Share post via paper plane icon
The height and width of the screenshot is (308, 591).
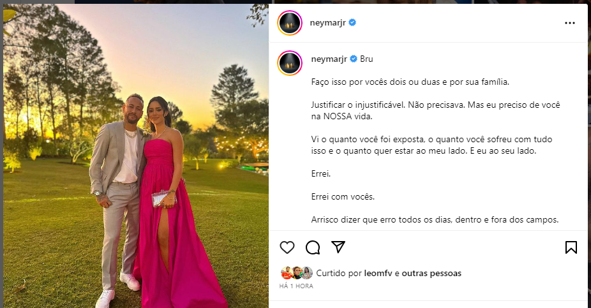(338, 247)
